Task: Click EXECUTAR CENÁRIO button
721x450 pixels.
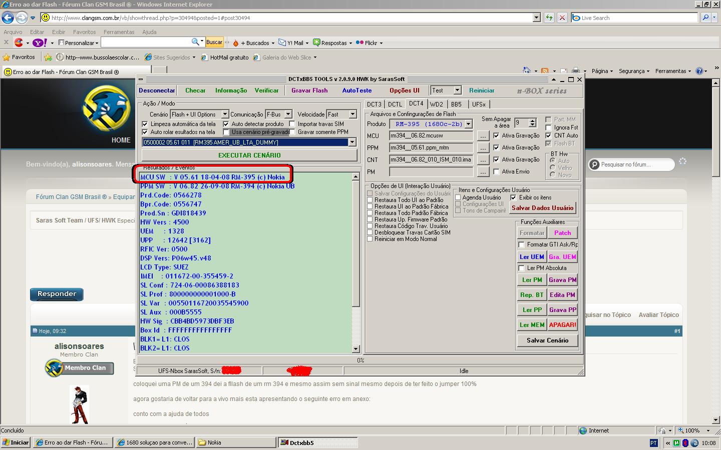Action: (x=249, y=155)
